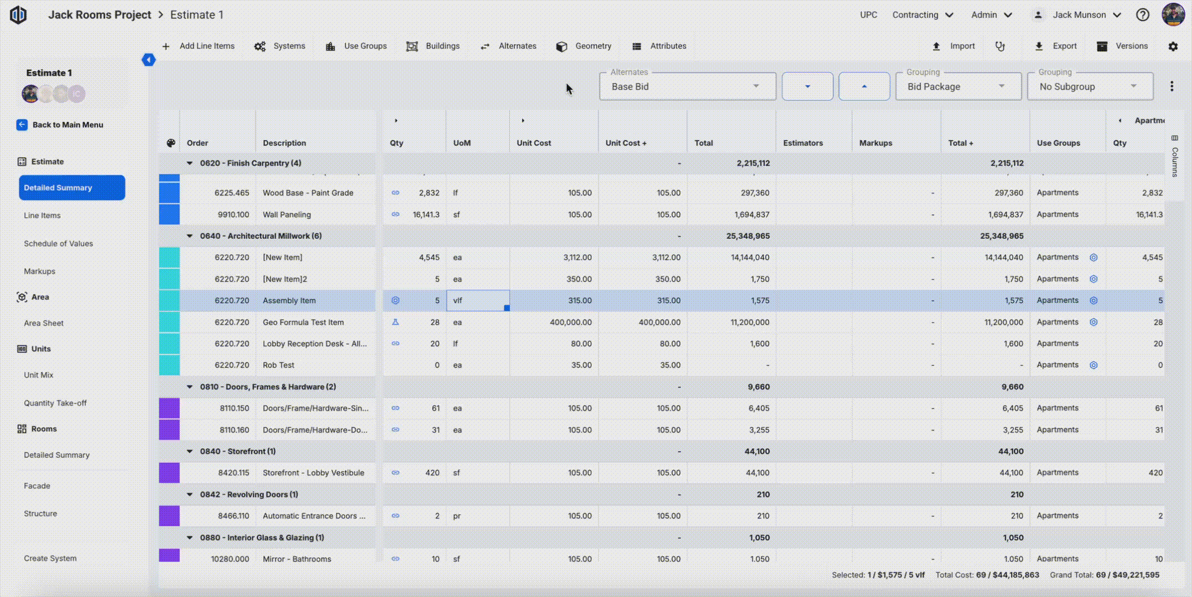1192x597 pixels.
Task: Open Systems gear icon in toolbar
Action: click(260, 46)
